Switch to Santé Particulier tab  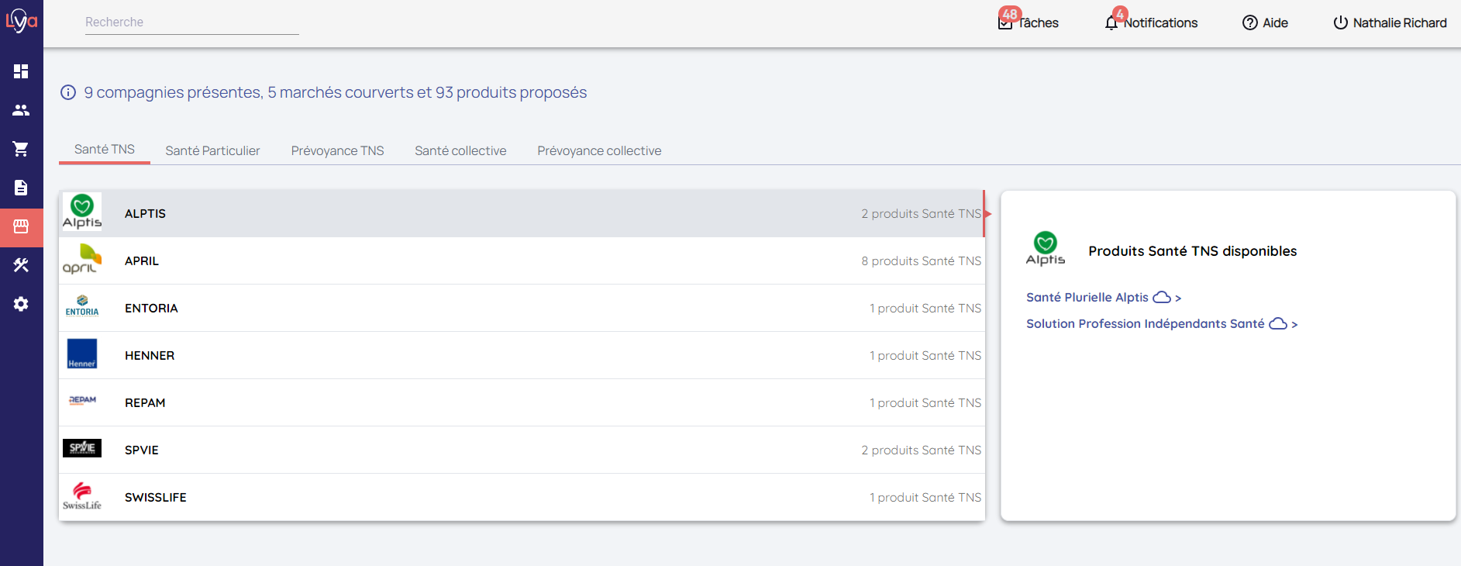coord(212,150)
